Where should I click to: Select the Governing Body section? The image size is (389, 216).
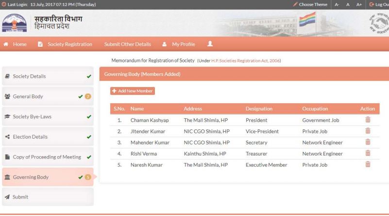point(48,177)
